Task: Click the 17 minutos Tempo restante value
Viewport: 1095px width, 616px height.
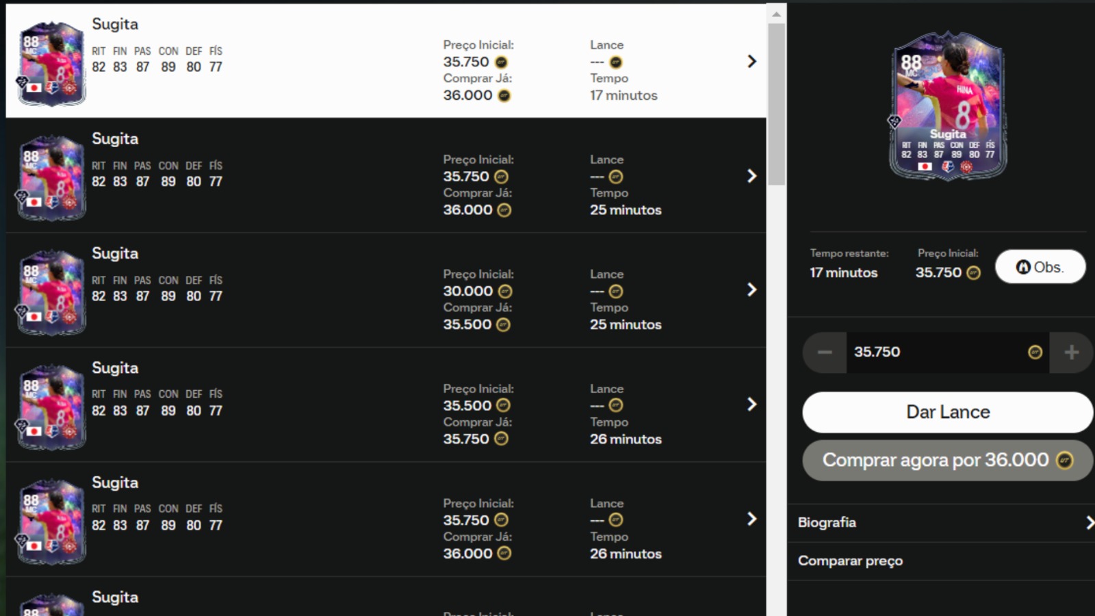Action: click(843, 273)
